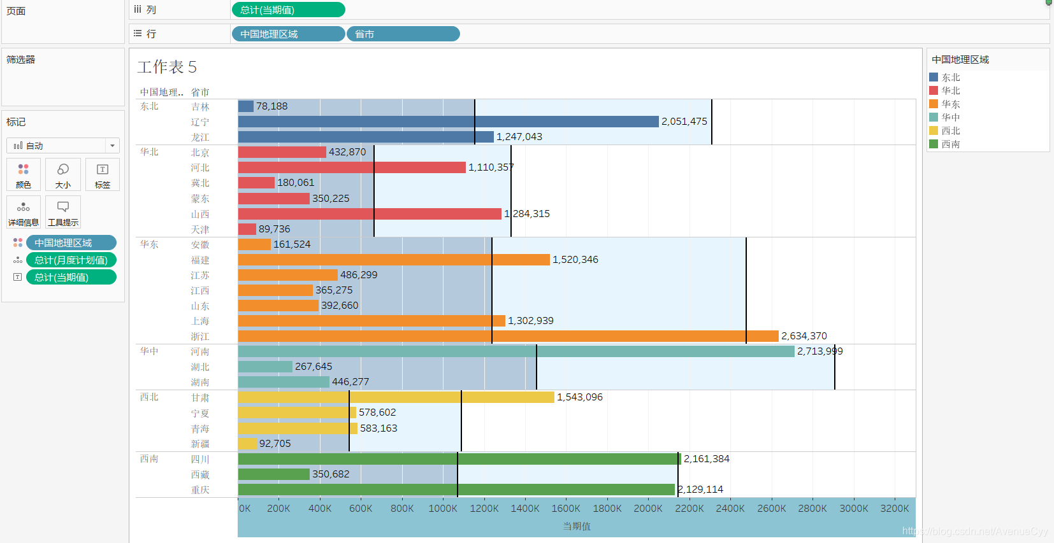Click the 筛选器 filters shelf header

[x=21, y=59]
